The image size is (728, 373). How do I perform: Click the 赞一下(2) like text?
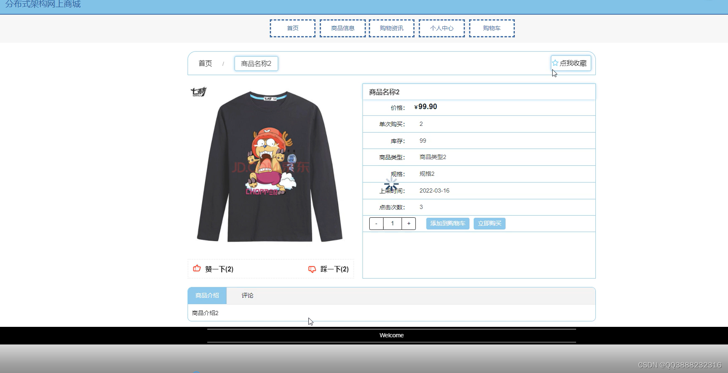219,269
